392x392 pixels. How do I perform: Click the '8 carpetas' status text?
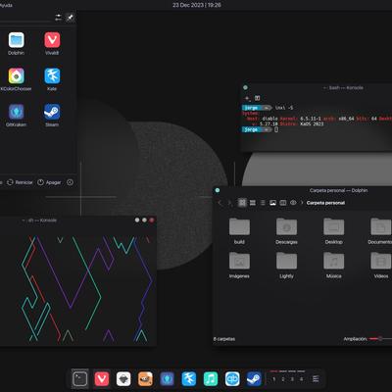(224, 339)
